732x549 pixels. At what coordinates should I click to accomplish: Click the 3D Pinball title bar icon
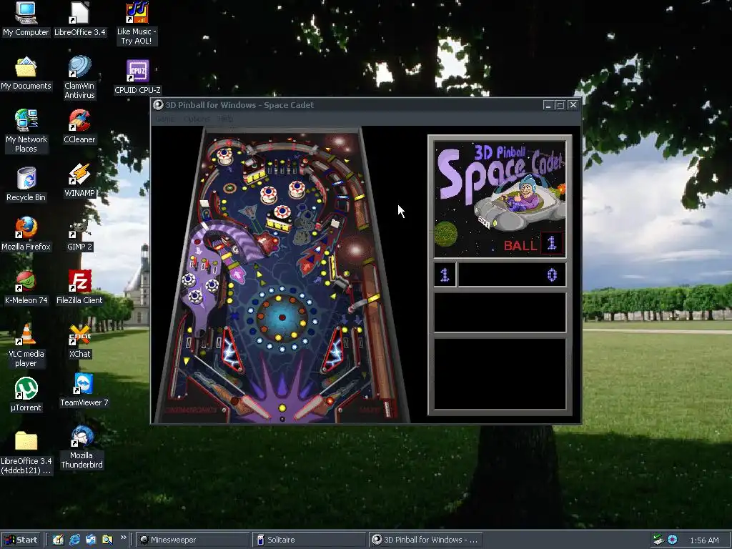(158, 105)
